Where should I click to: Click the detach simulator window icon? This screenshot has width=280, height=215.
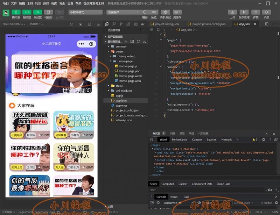pos(98,24)
